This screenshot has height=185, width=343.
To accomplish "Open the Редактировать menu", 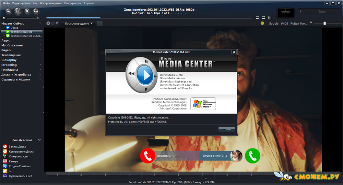I will point(21,3).
